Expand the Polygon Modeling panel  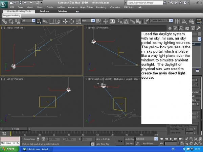tap(12, 16)
